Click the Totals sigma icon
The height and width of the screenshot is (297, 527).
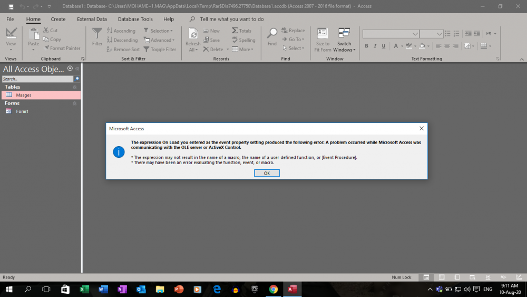235,31
